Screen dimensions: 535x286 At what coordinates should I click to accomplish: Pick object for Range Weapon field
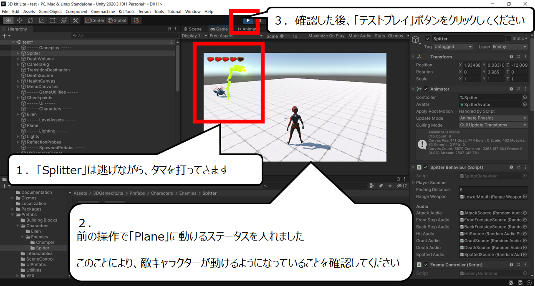point(525,196)
